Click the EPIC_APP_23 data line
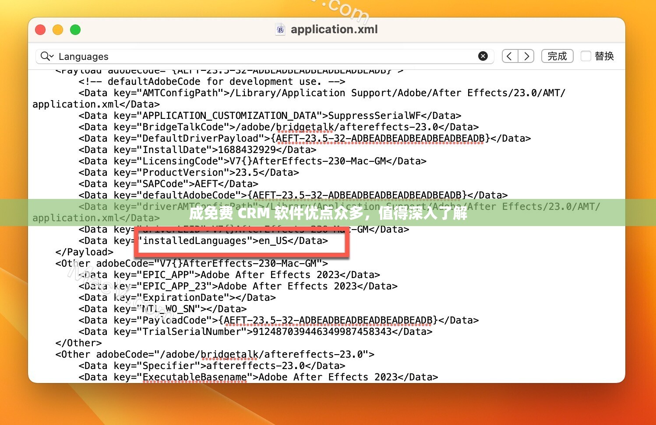This screenshot has width=656, height=425. (x=238, y=286)
